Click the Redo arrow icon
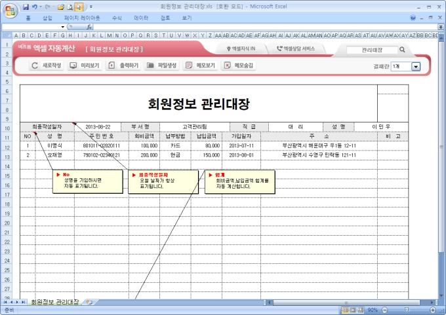This screenshot has height=315, width=446. (x=47, y=7)
